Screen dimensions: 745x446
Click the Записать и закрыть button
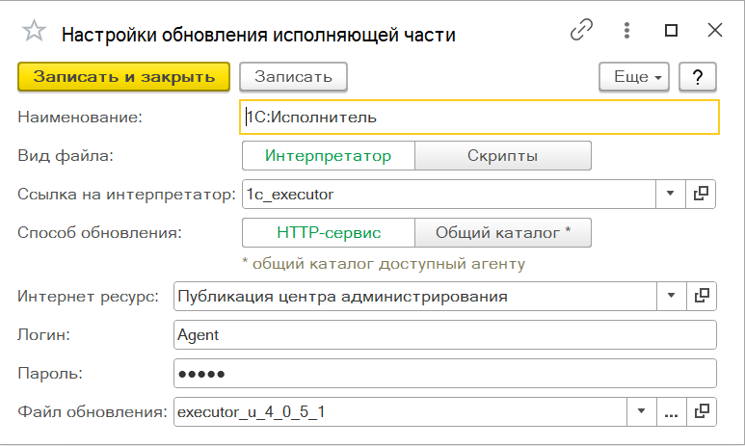(x=123, y=76)
